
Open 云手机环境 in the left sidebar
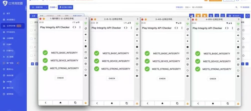(x=13, y=26)
